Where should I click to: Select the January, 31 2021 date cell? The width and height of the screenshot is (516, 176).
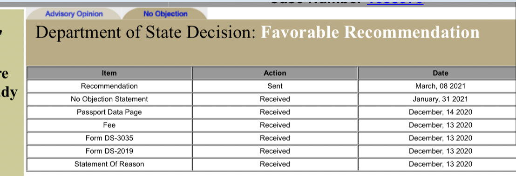tap(440, 99)
